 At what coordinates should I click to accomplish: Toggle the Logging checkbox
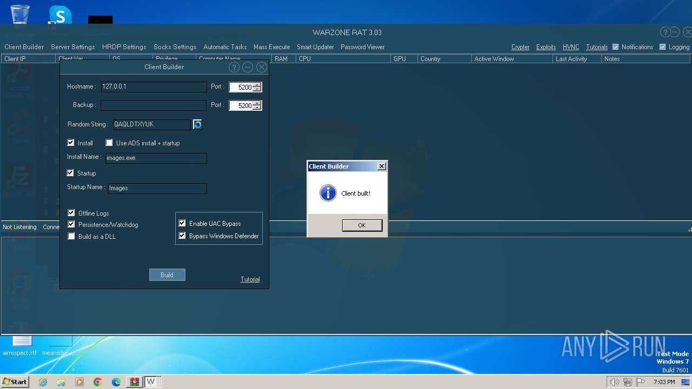(662, 47)
